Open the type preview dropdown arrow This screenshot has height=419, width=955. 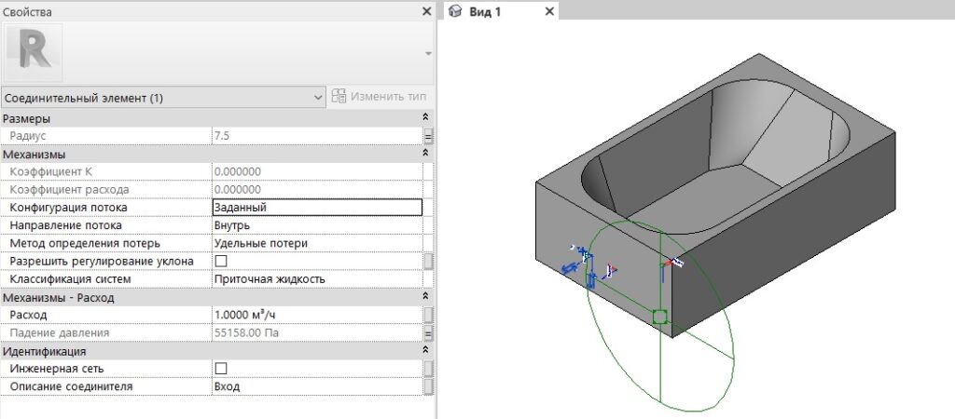click(428, 53)
